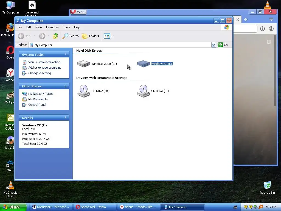The height and width of the screenshot is (211, 281).
Task: Open My Documents link
Action: click(x=38, y=99)
